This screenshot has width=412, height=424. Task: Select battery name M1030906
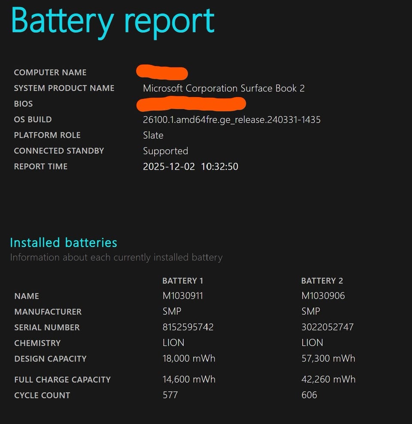click(x=323, y=296)
